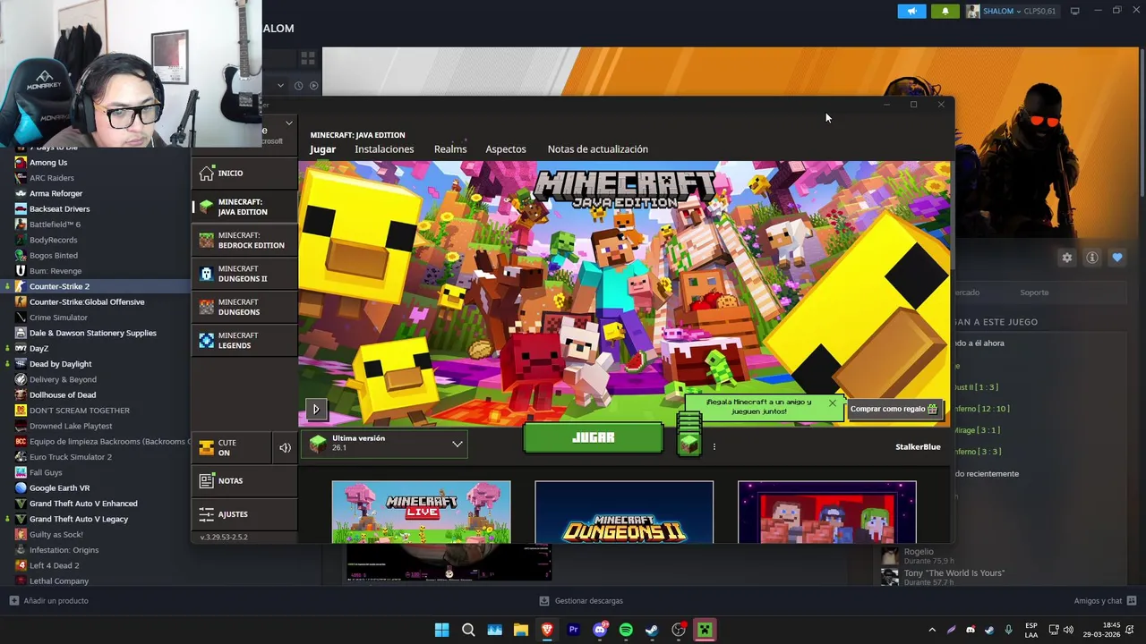Switch to the Jugar tab
The height and width of the screenshot is (644, 1146).
click(322, 149)
